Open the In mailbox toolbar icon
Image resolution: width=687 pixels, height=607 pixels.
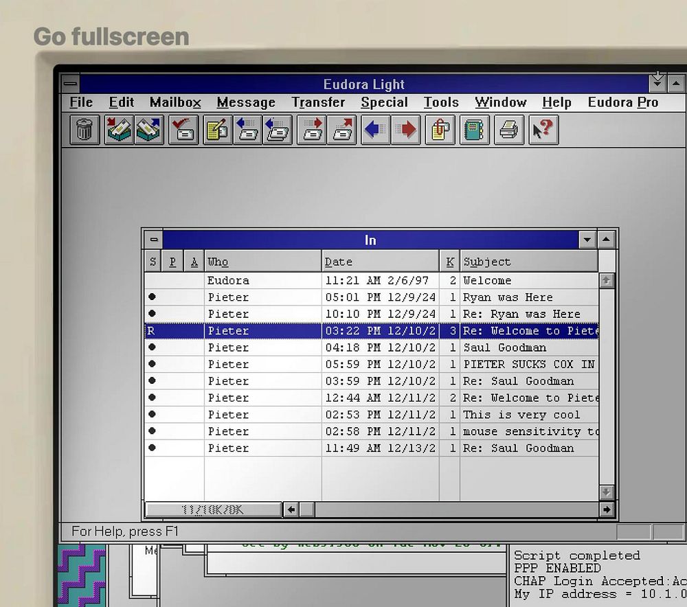coord(119,130)
